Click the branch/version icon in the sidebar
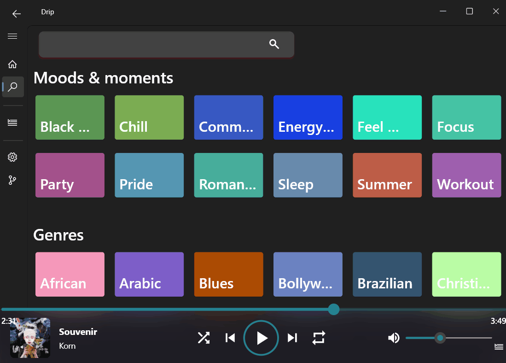Viewport: 506px width, 363px height. 12,180
